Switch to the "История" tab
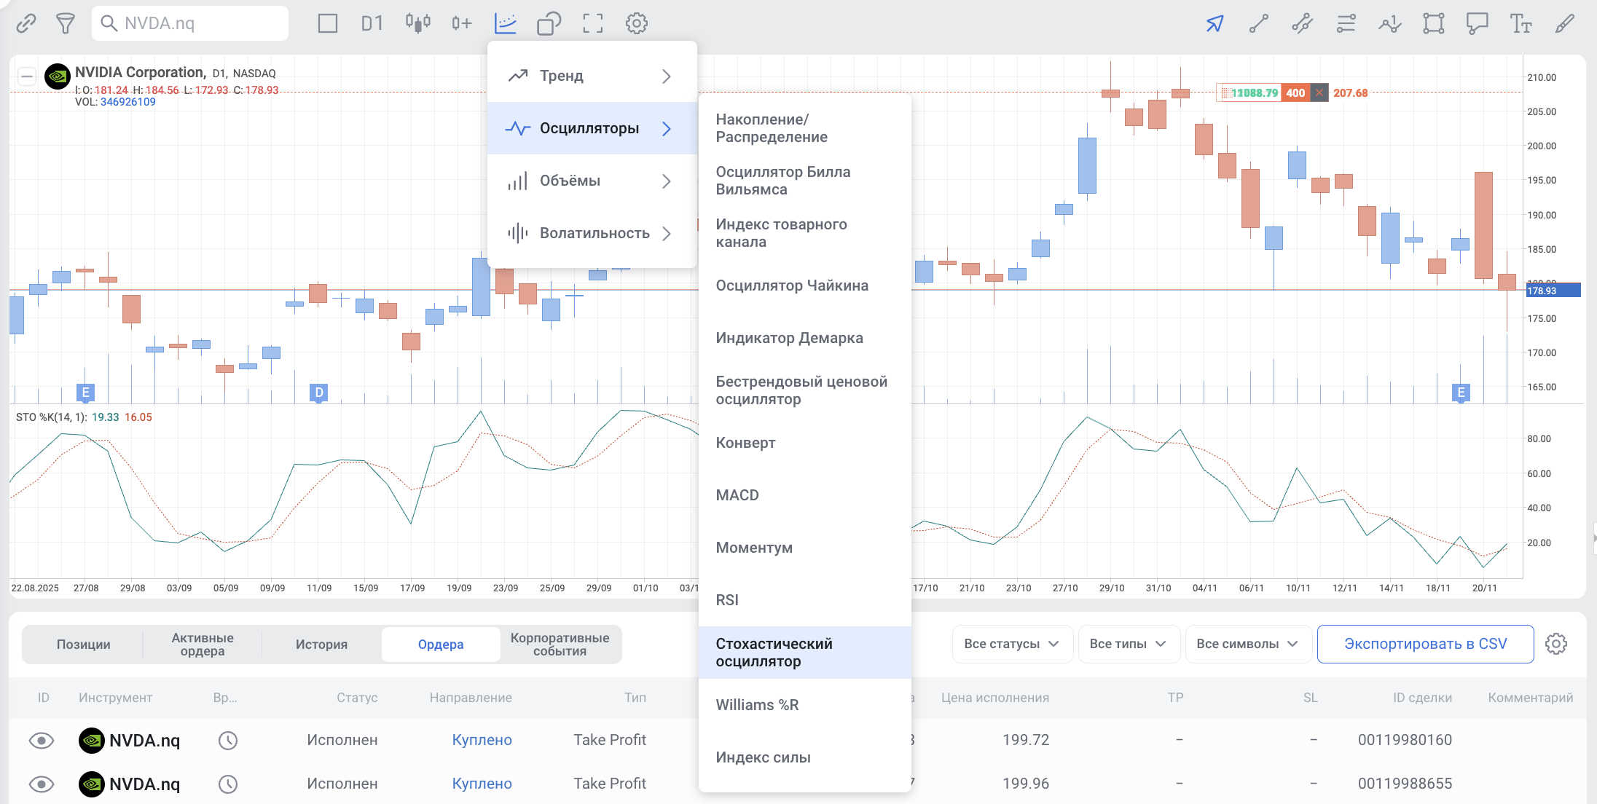The image size is (1597, 804). pyautogui.click(x=321, y=645)
